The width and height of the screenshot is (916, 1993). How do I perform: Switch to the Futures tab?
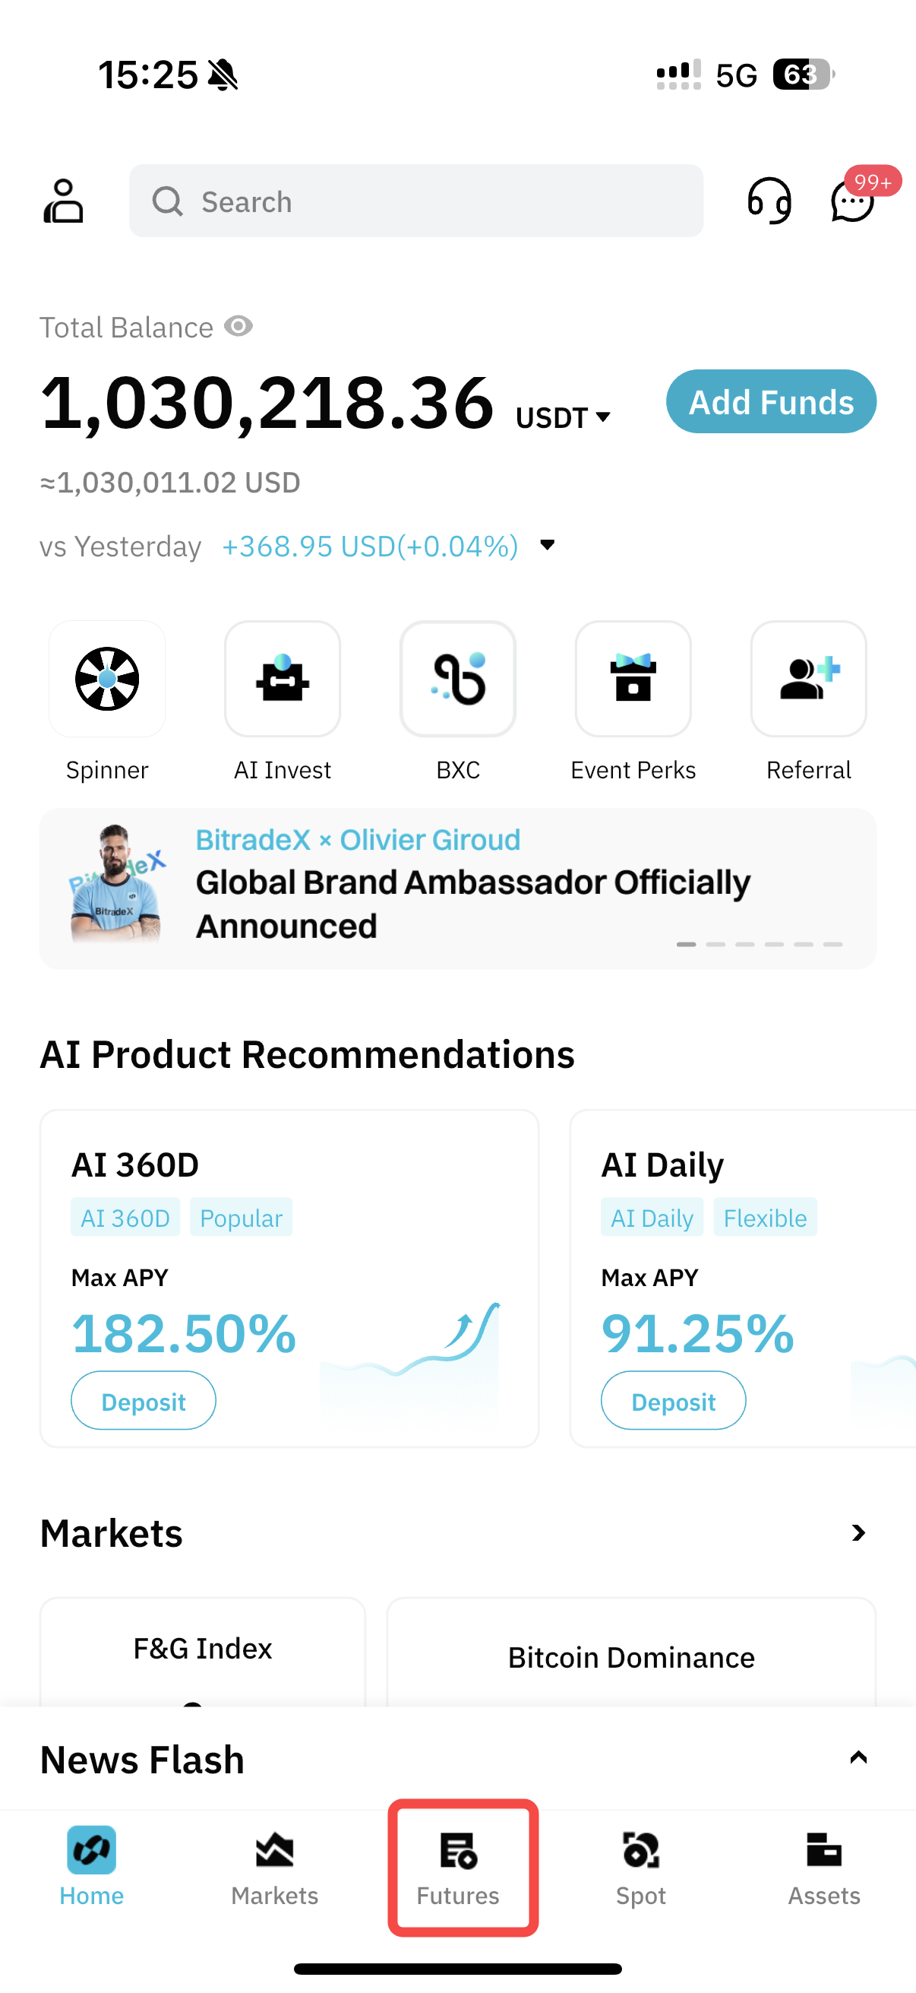tap(459, 1868)
